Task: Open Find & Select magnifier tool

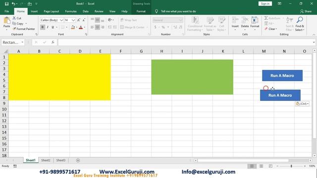Action: click(300, 20)
